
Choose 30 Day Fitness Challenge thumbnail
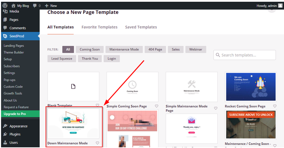click(132, 128)
